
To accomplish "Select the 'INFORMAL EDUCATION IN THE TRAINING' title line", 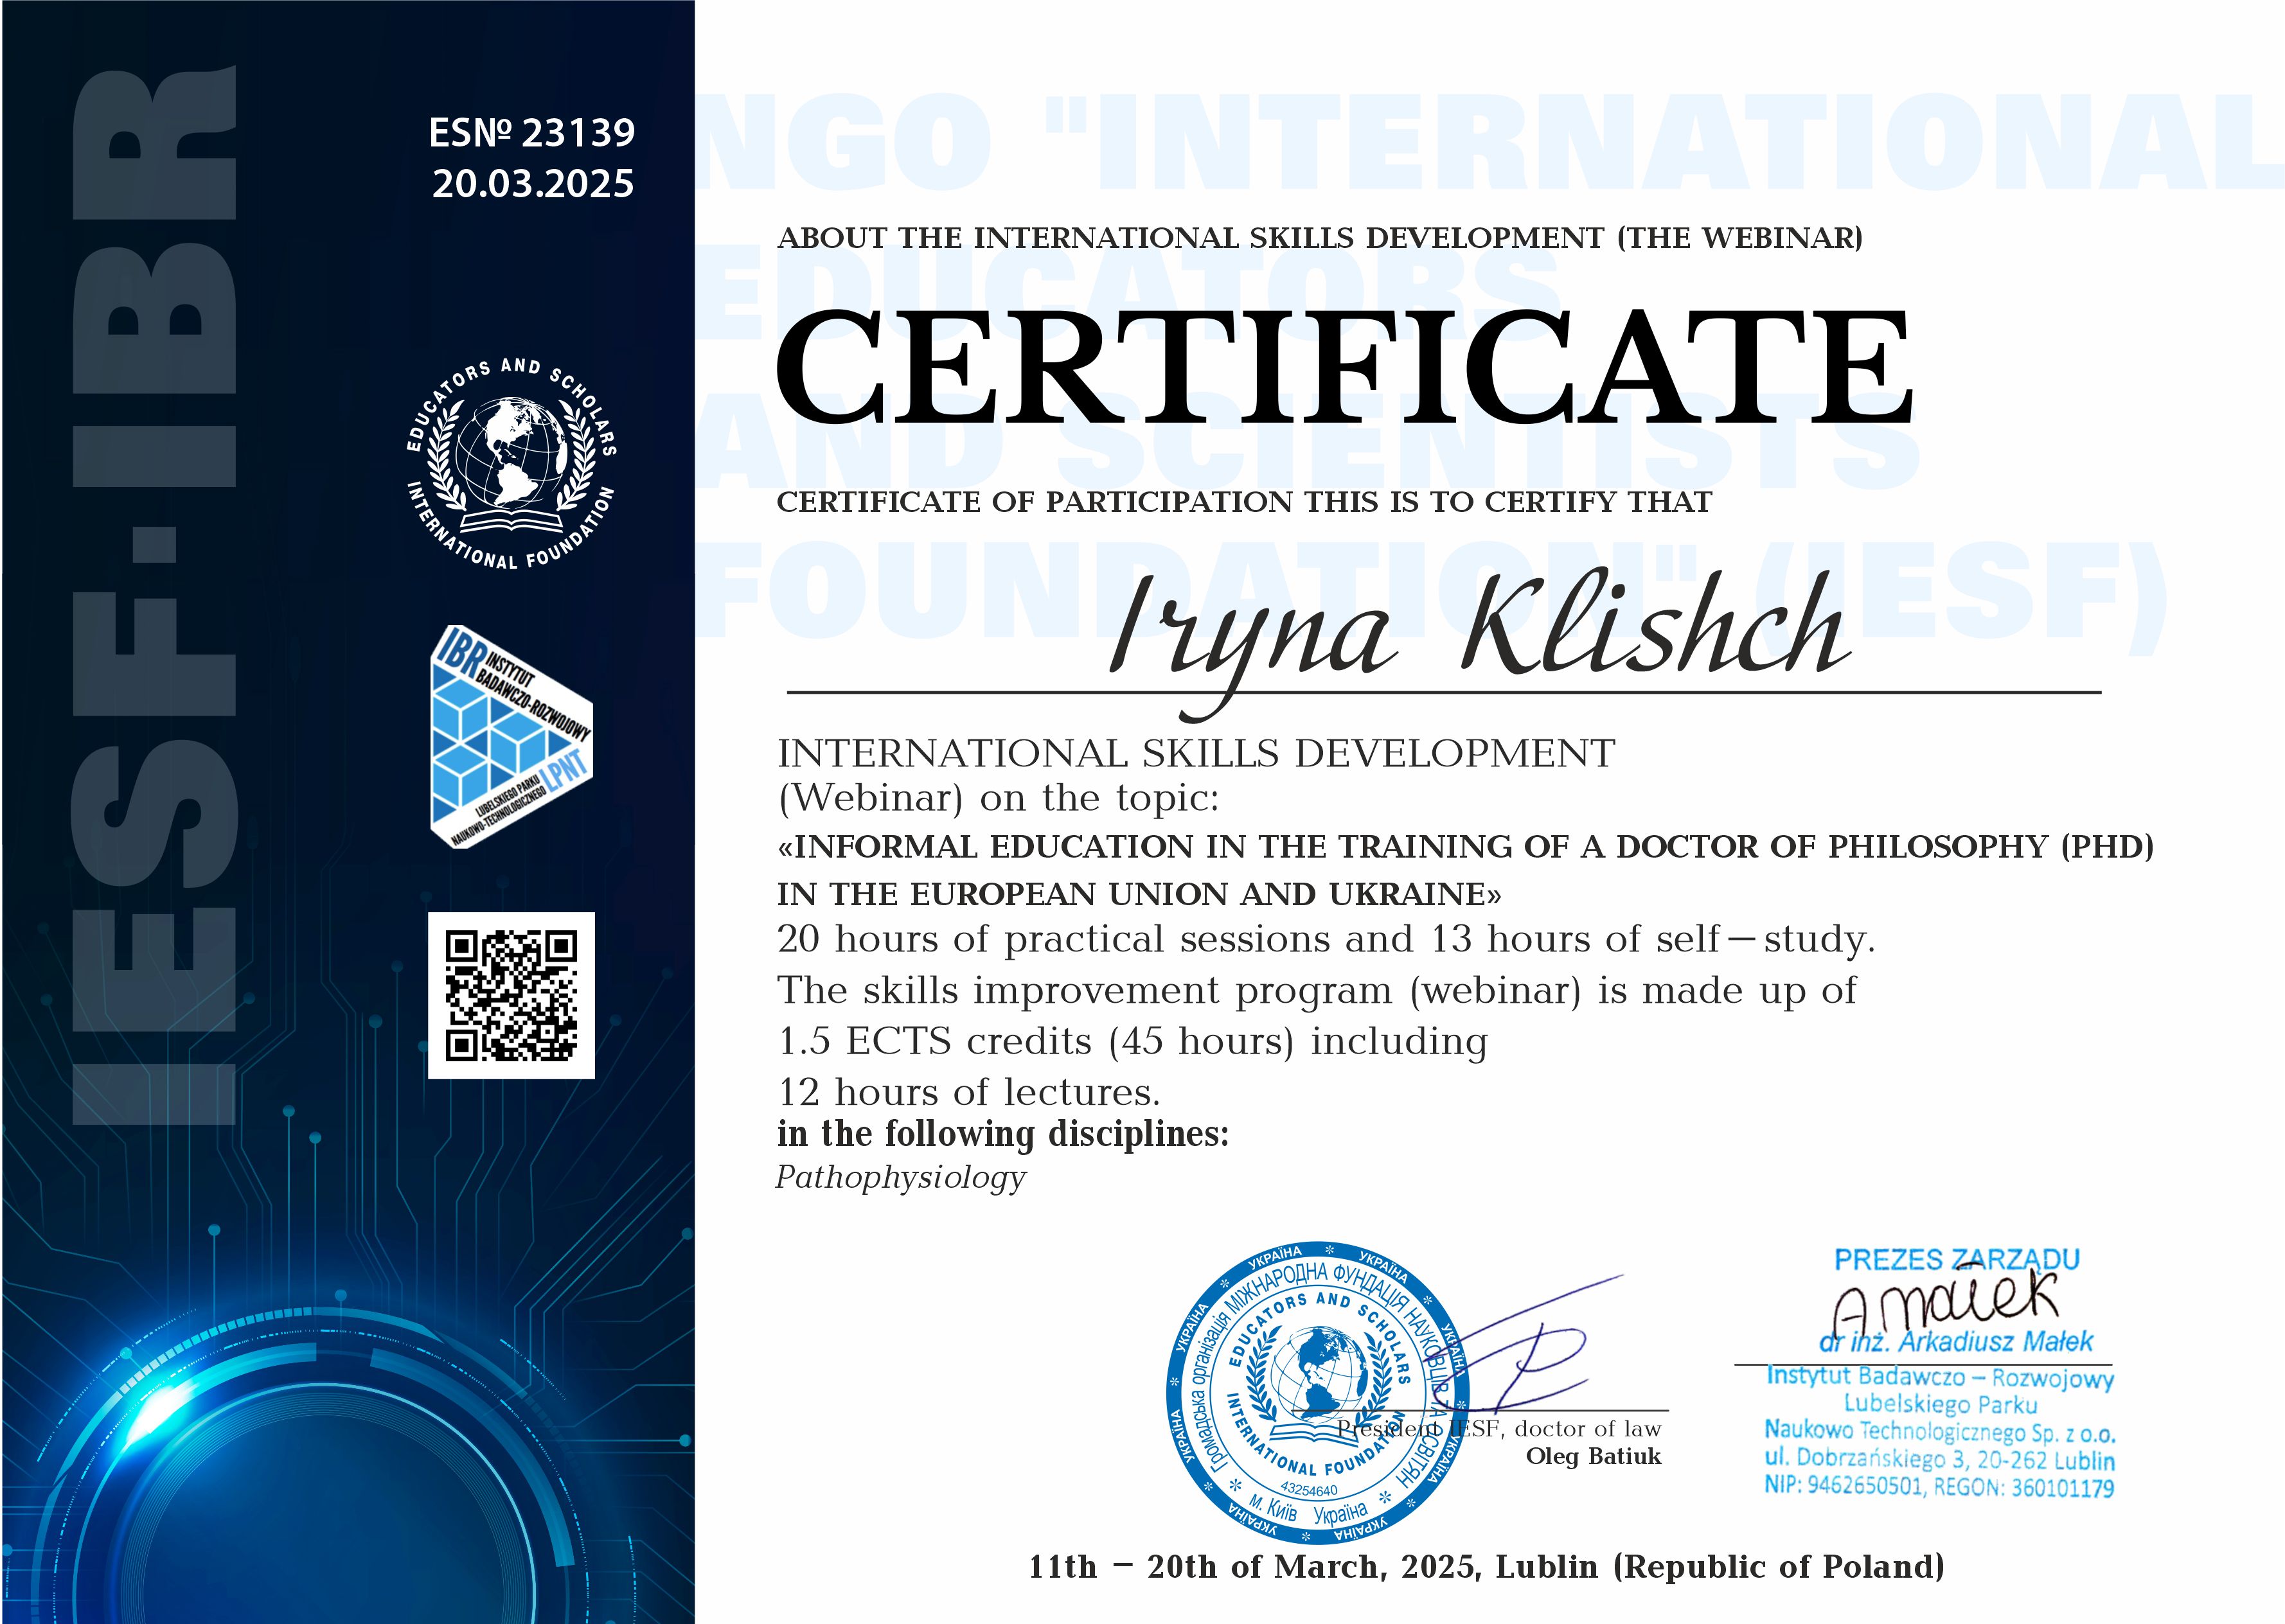I will click(1466, 847).
